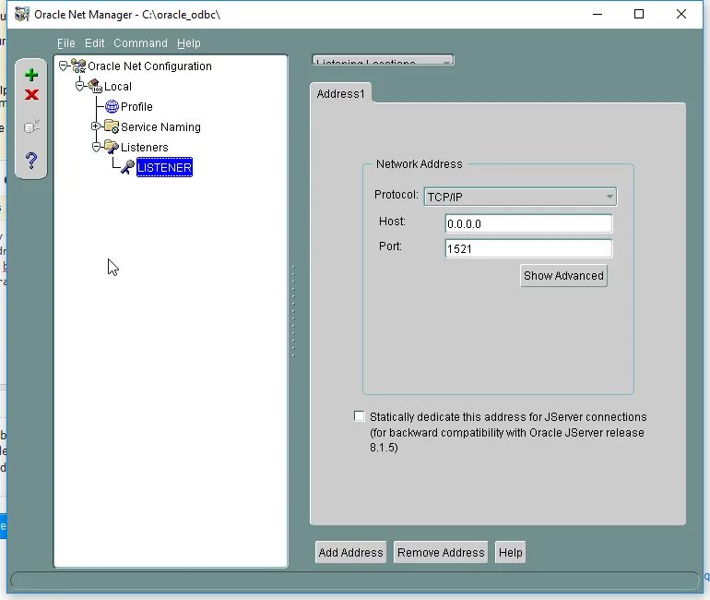Click the Oracle Net Configuration network icon
Screen dimensions: 710x600
78,66
